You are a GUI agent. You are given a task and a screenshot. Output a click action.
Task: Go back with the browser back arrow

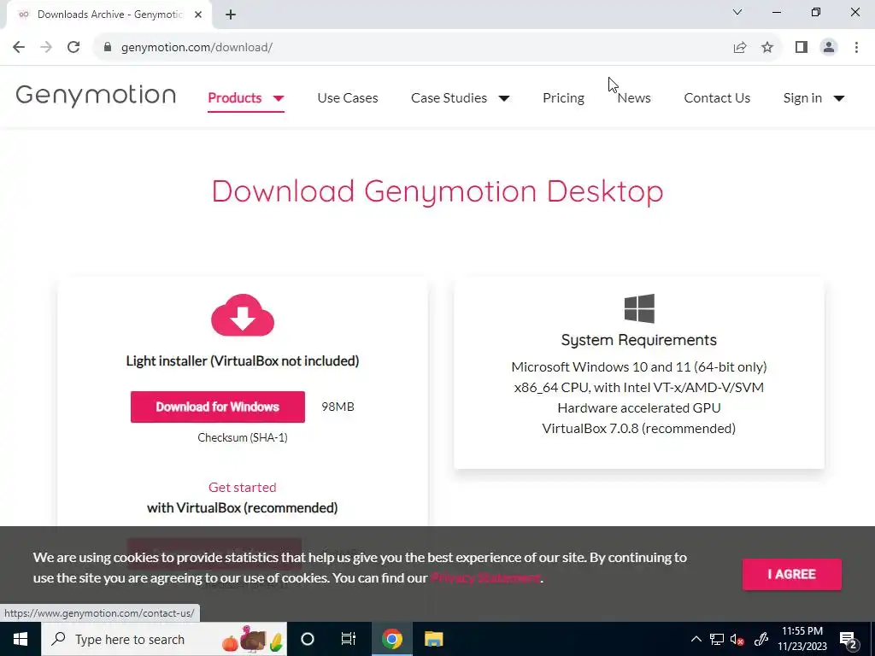[19, 47]
